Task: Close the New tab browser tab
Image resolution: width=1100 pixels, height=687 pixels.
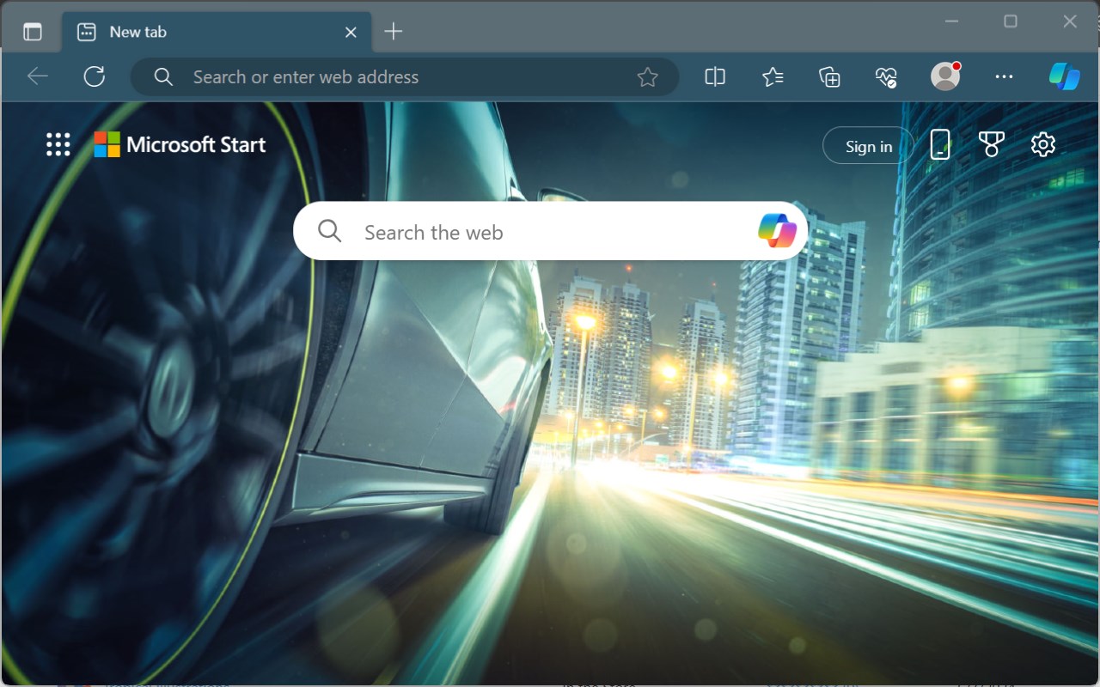Action: point(351,32)
